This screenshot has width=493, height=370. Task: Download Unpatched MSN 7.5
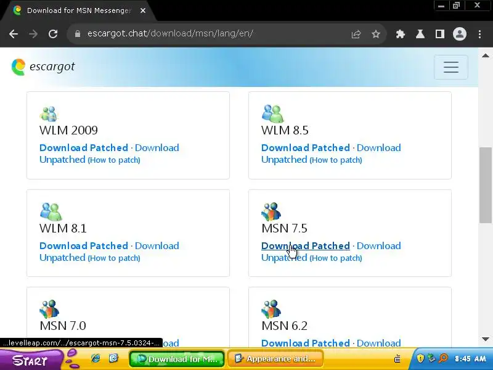tap(331, 252)
